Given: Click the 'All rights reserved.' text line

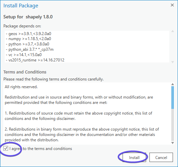Looking at the screenshot, I should (21, 87).
